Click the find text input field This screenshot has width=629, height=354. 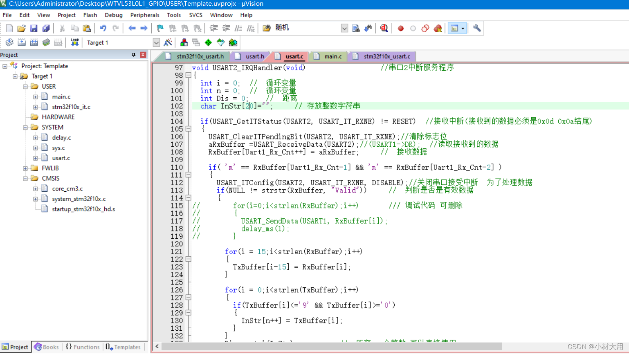[307, 28]
